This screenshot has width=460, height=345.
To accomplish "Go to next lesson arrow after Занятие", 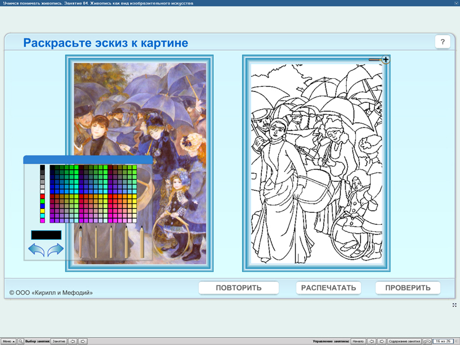I will [x=83, y=341].
